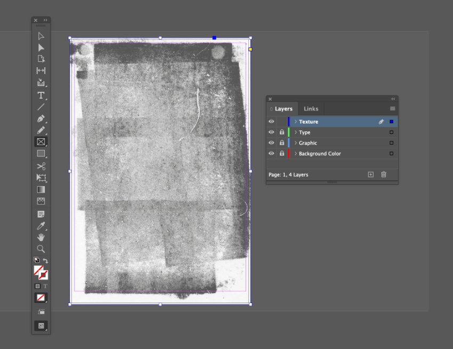This screenshot has width=453, height=349.
Task: Click Default Fill and Stroke icon
Action: [x=36, y=259]
